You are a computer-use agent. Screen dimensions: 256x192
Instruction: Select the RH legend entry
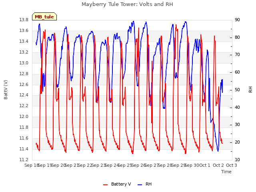click(144, 184)
